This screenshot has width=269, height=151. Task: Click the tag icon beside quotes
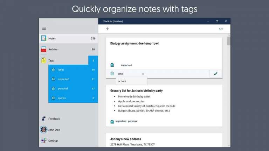(53, 98)
